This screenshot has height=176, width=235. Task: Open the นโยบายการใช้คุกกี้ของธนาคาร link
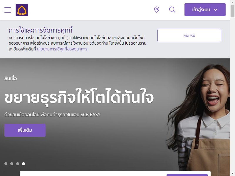tap(62, 49)
